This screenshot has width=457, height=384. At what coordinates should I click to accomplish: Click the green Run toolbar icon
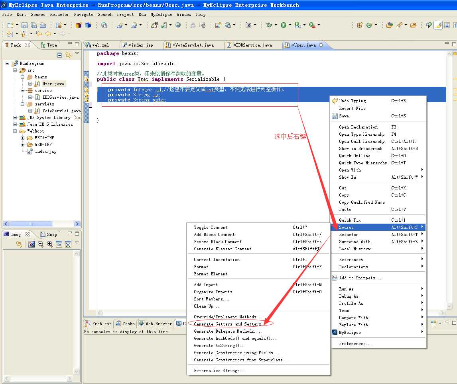point(283,25)
